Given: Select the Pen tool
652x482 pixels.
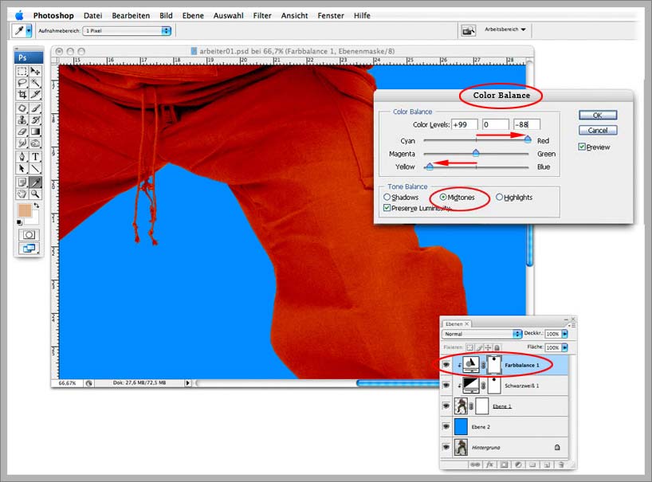Looking at the screenshot, I should point(22,157).
